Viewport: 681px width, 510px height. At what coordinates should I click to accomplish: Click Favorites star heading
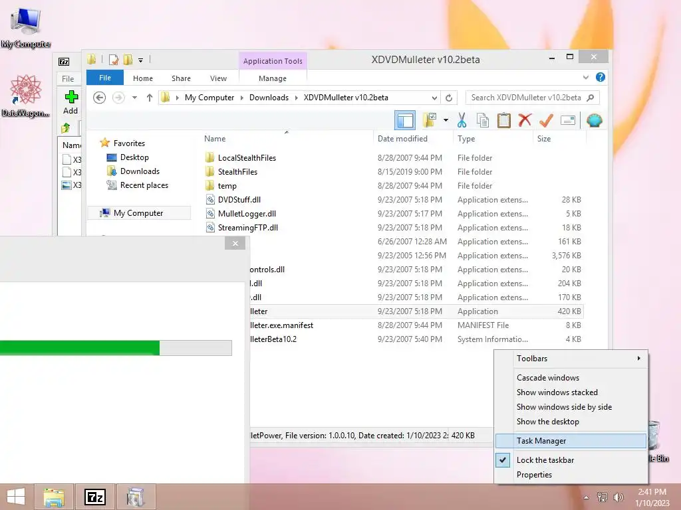click(x=129, y=143)
